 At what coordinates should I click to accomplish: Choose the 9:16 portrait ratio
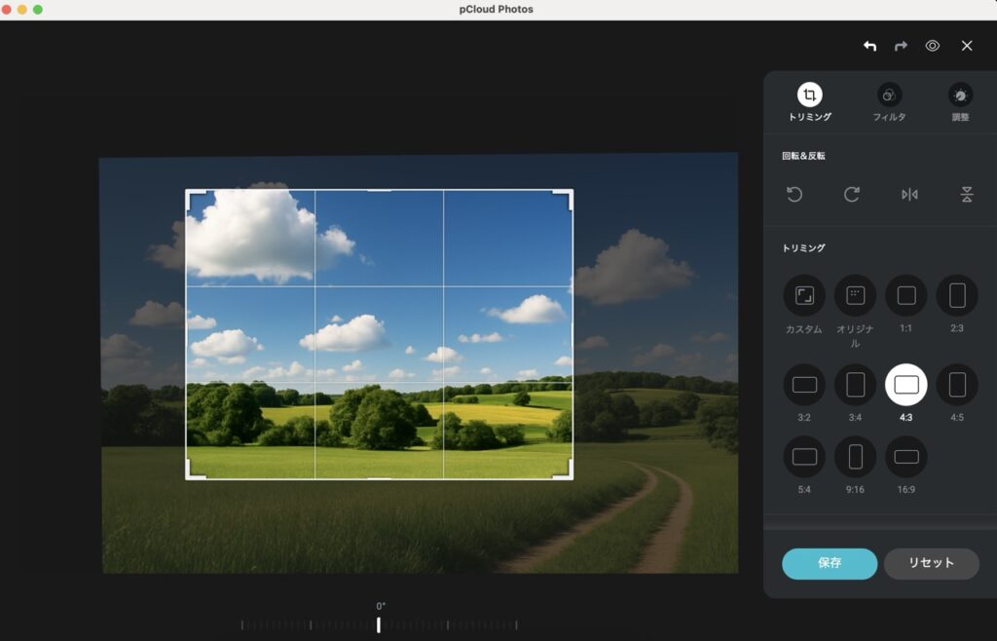(x=855, y=457)
